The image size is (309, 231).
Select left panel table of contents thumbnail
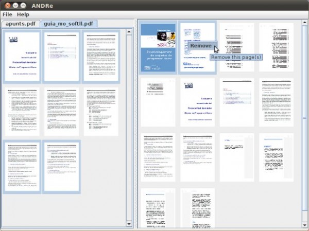61,57
